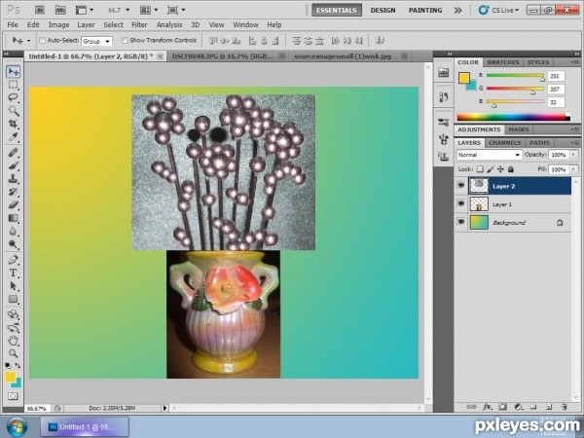This screenshot has height=438, width=584.
Task: Select the Hand tool
Action: [13, 340]
